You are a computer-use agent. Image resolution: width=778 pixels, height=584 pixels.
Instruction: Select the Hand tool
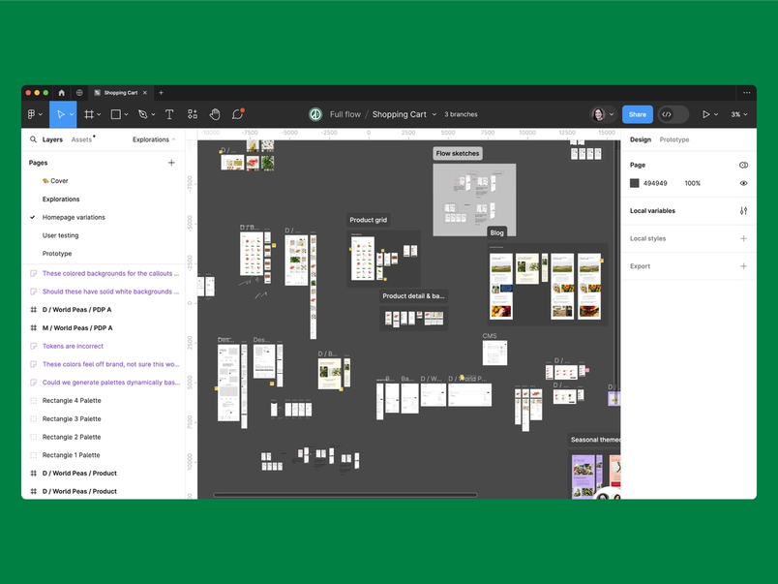pyautogui.click(x=214, y=114)
